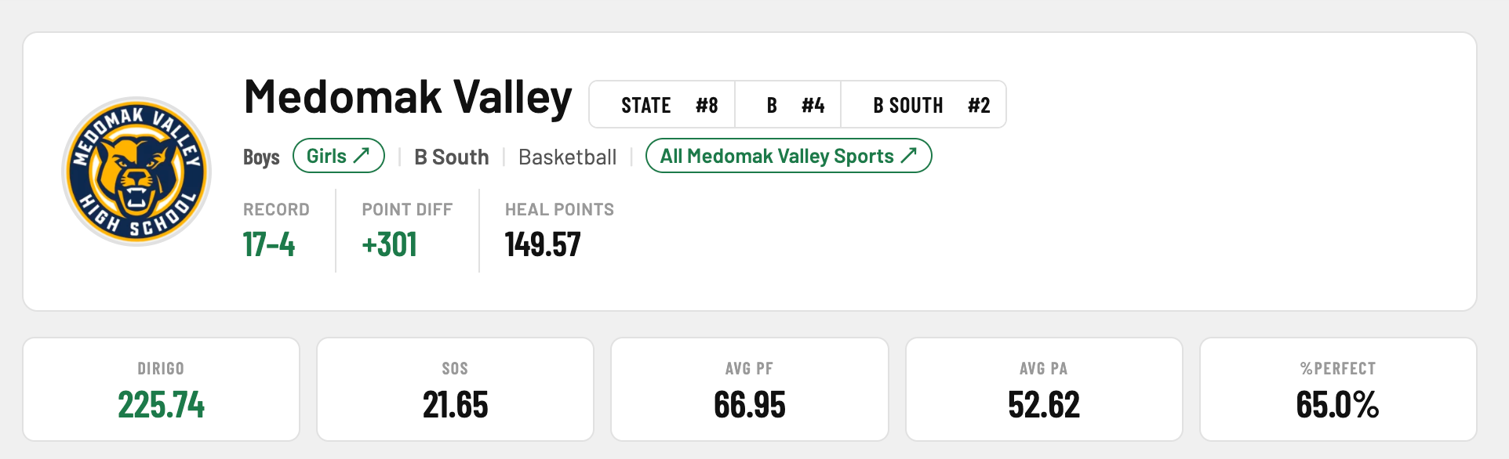The width and height of the screenshot is (1509, 459).
Task: Click the B South class label
Action: click(451, 157)
